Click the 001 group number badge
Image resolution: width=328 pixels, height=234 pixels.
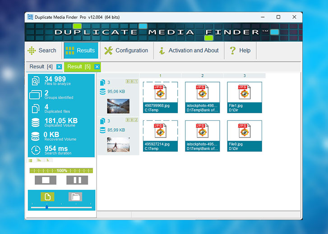click(132, 81)
